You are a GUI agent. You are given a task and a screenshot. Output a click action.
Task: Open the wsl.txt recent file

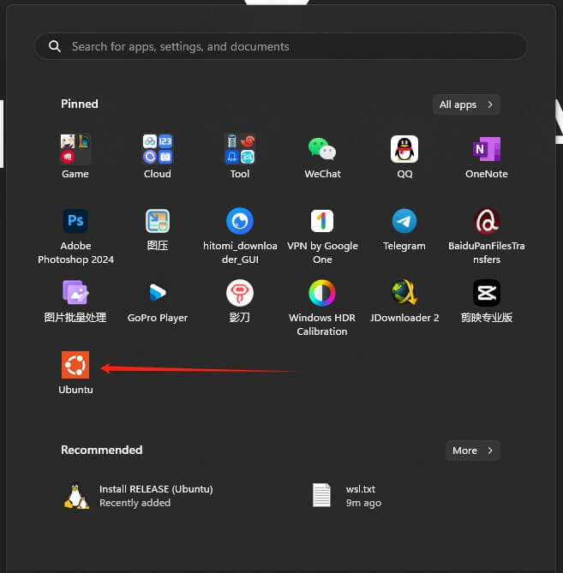pyautogui.click(x=347, y=496)
